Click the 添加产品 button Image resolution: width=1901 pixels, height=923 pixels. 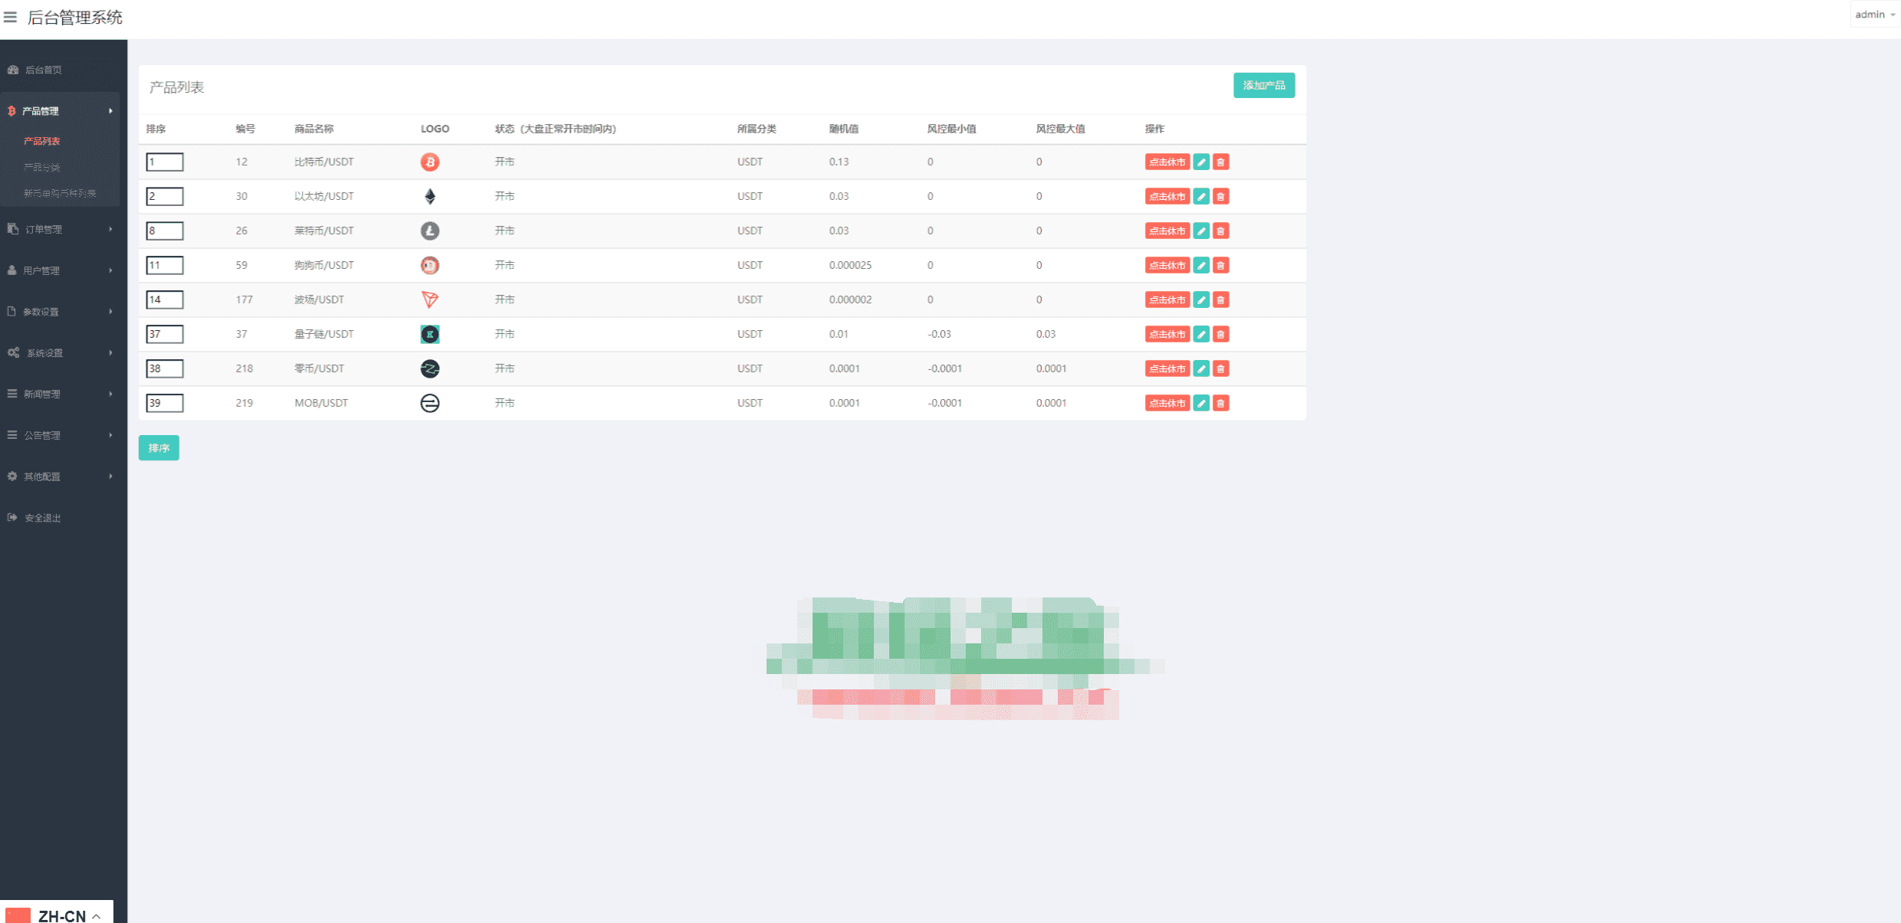[1263, 85]
